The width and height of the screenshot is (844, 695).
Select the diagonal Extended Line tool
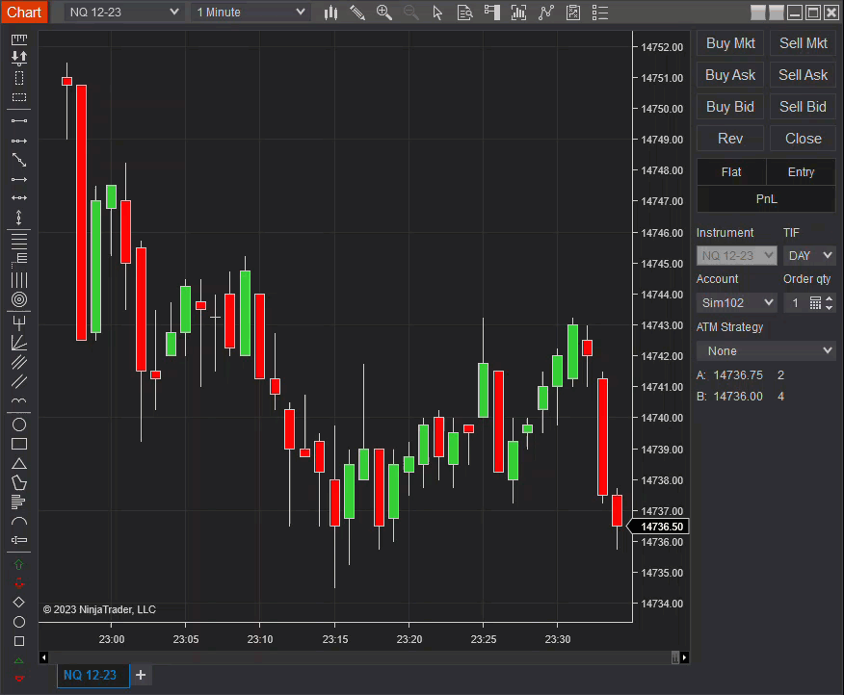(x=19, y=160)
